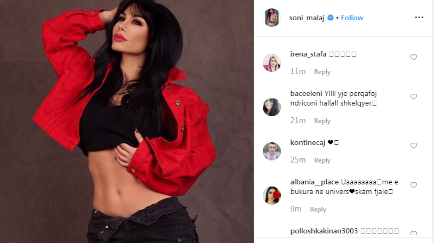This screenshot has width=435, height=243.
Task: Open soni_malaj profile picture
Action: point(271,18)
